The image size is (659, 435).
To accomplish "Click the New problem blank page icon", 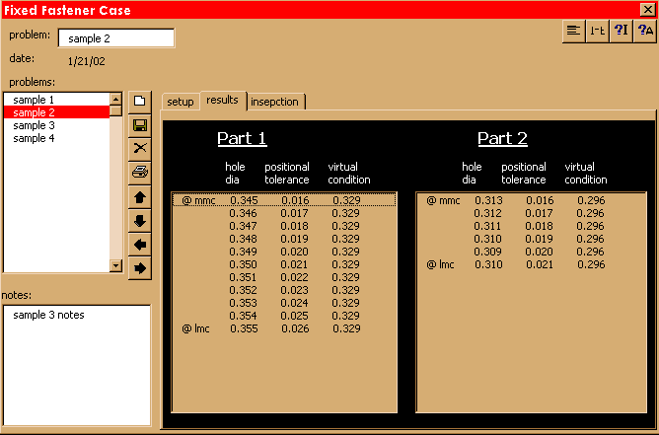I will [x=139, y=101].
